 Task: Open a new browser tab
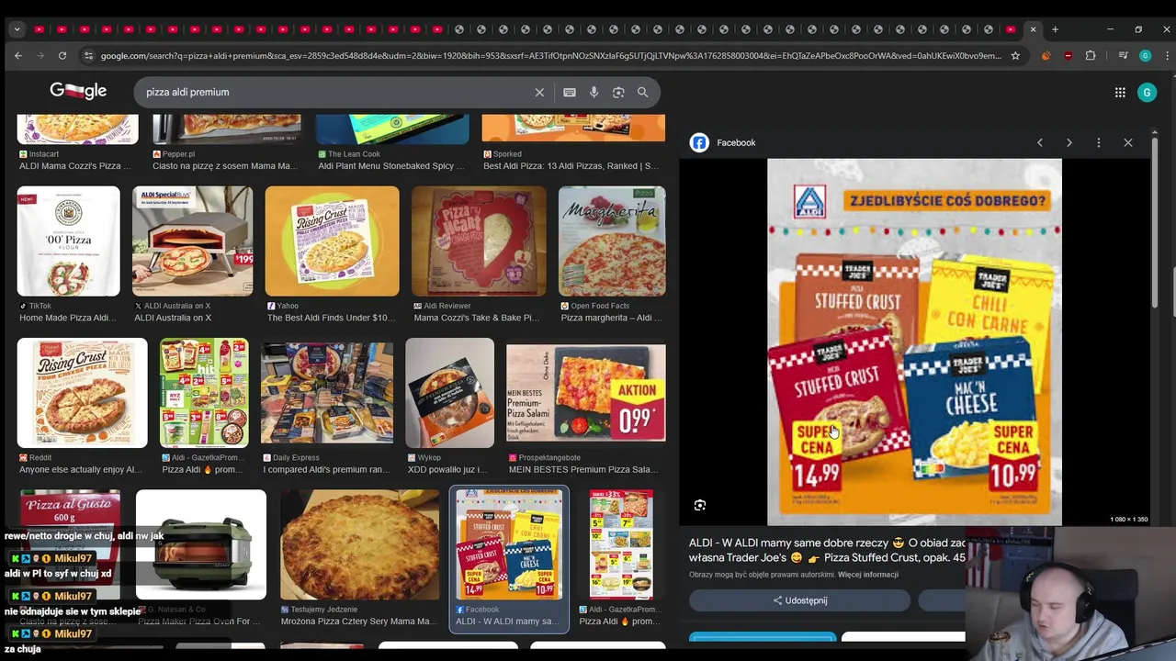click(x=1055, y=29)
